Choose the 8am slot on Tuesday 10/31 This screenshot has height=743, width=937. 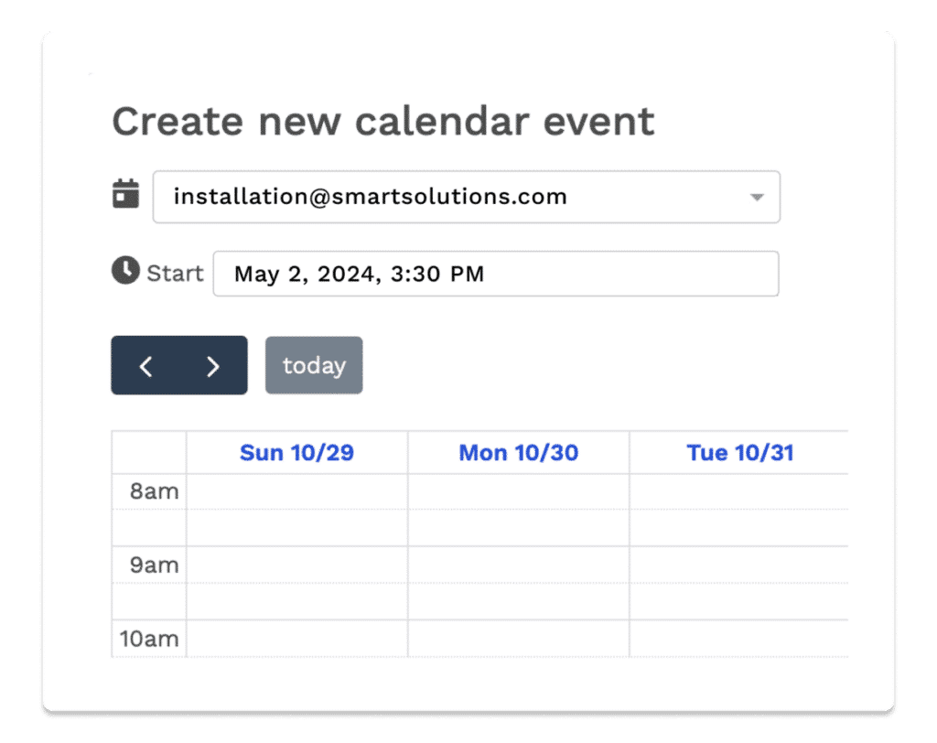tap(739, 492)
